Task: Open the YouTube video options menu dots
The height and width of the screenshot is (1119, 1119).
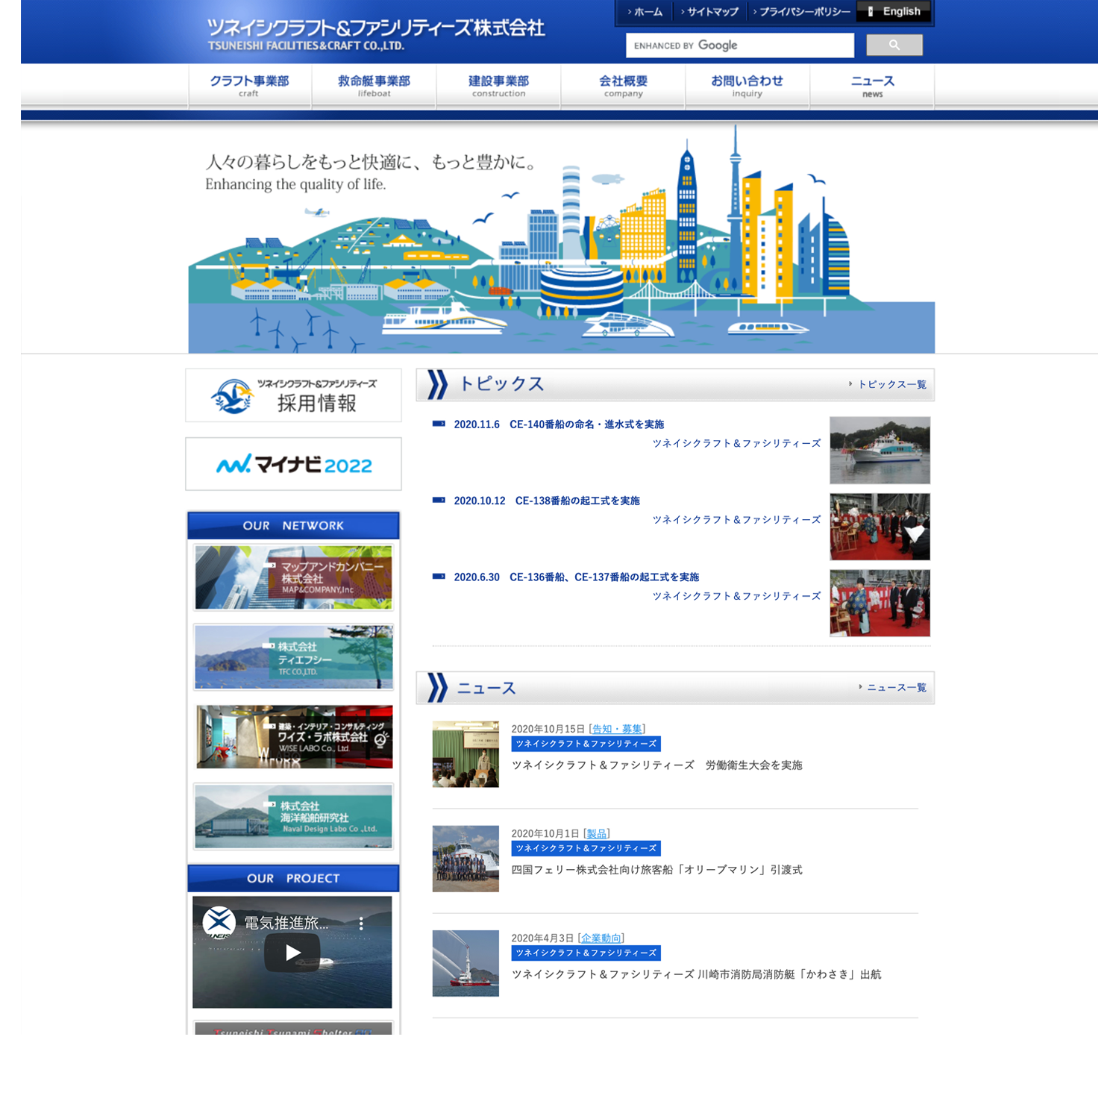Action: click(361, 923)
